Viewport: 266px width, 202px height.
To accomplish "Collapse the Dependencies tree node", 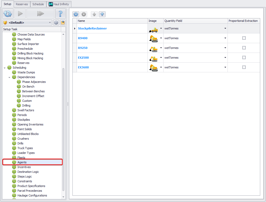I will tap(9, 77).
